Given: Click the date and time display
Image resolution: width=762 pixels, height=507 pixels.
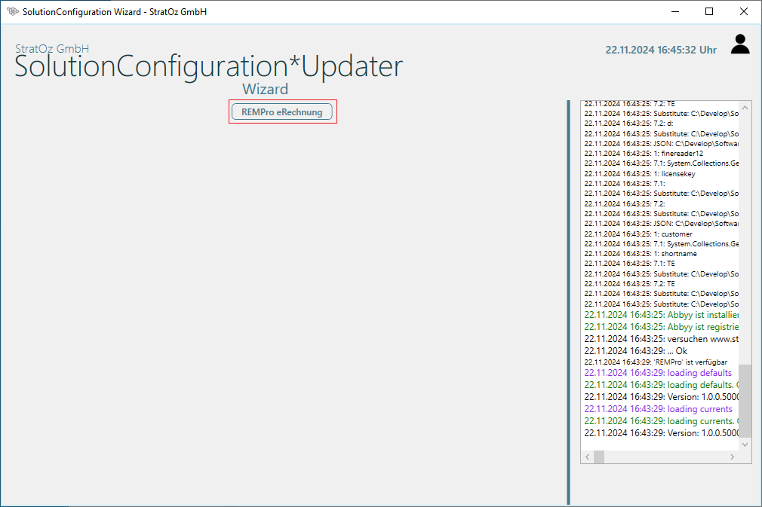Looking at the screenshot, I should (661, 50).
